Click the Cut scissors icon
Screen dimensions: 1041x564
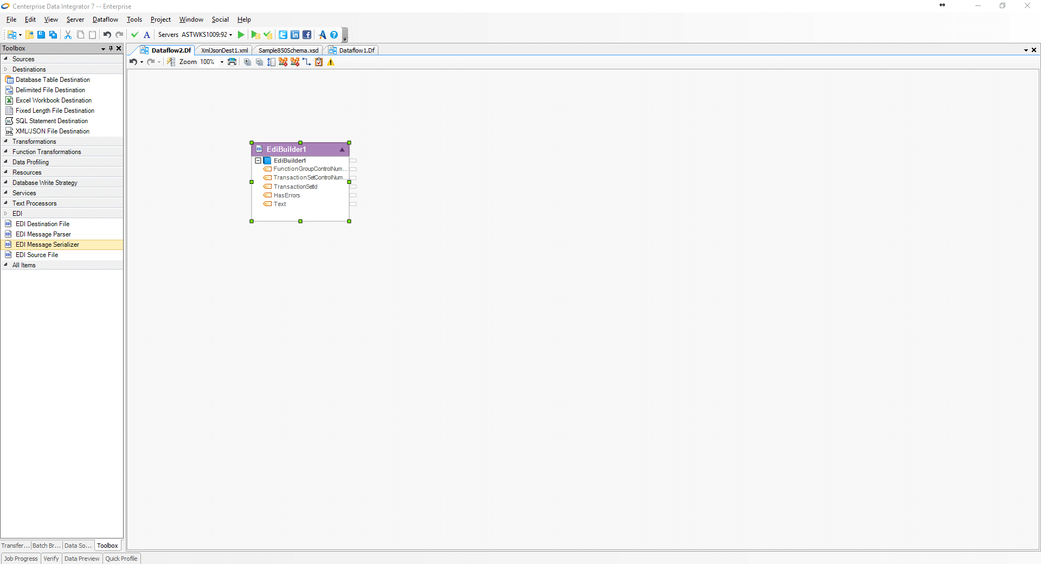[68, 35]
